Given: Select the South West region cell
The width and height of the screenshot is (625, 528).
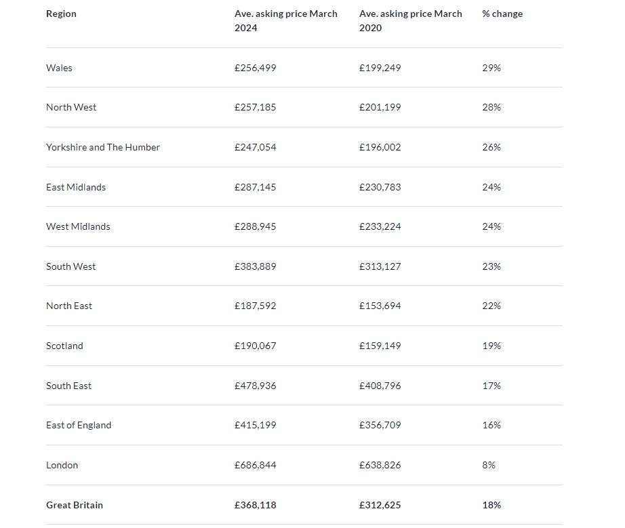Looking at the screenshot, I should click(70, 266).
